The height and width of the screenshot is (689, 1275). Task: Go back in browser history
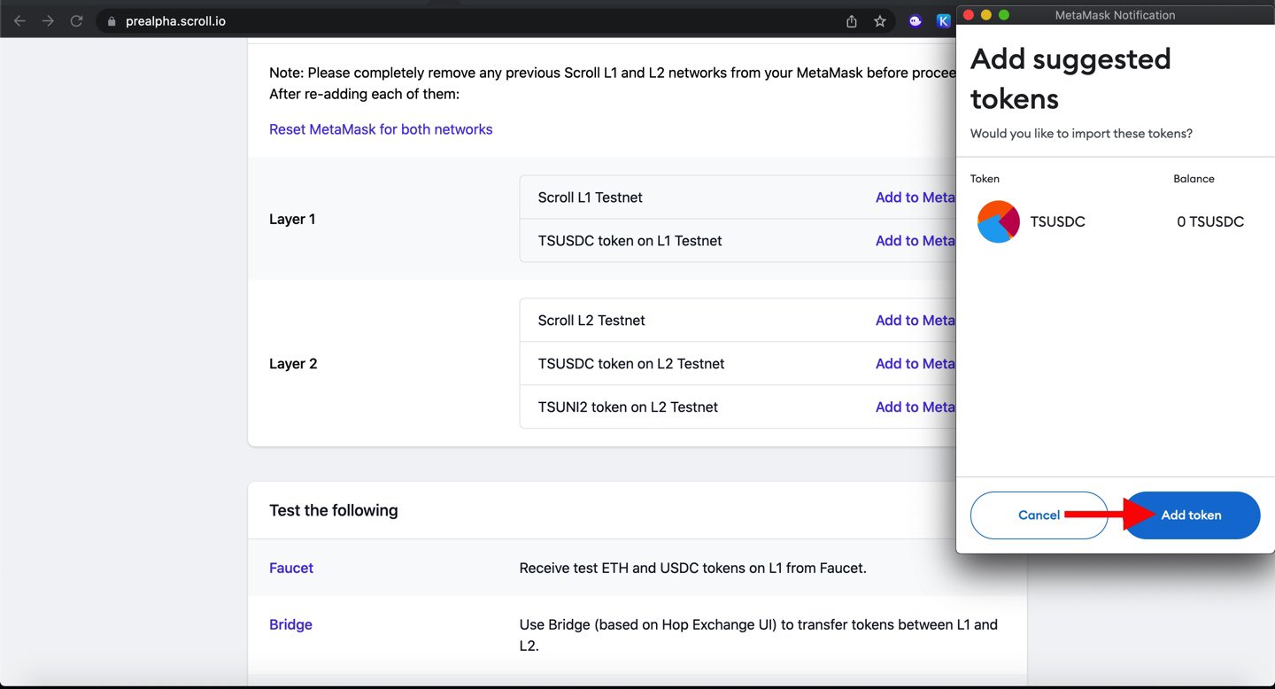(19, 20)
